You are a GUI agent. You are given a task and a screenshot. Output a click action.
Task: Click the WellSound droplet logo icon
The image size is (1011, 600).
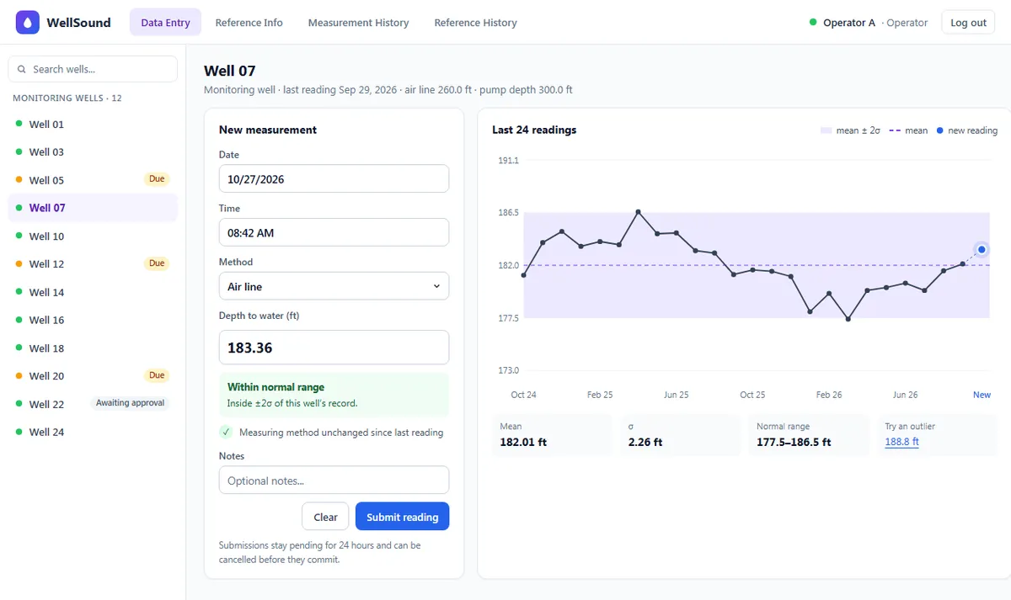(28, 23)
